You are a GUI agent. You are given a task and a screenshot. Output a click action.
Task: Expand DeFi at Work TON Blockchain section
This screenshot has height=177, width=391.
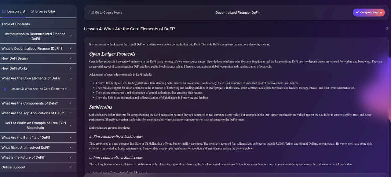point(71,125)
